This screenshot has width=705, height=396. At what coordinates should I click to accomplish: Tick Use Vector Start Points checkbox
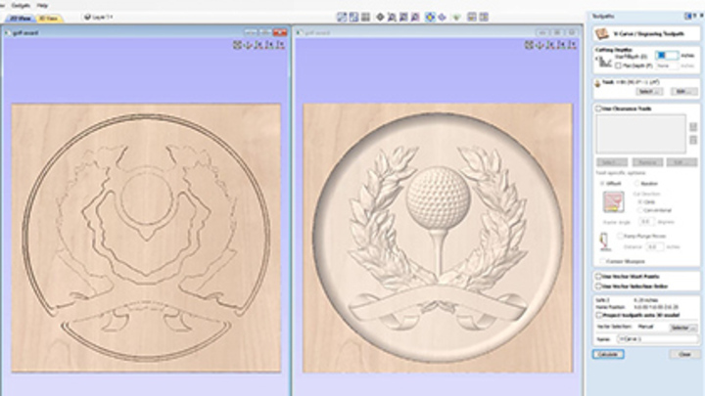click(x=598, y=277)
